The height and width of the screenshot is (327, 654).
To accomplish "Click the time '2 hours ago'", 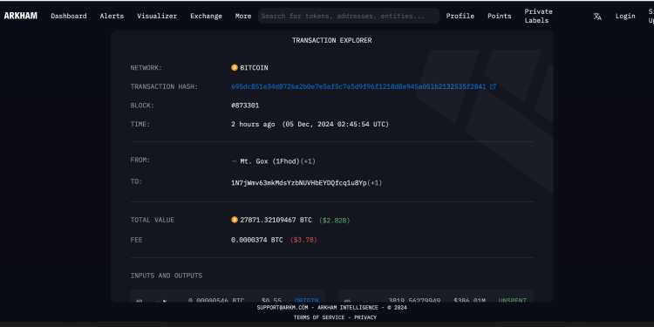I will point(253,125).
